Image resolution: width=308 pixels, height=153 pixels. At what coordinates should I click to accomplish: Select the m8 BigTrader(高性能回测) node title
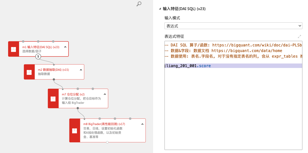[x=104, y=124]
